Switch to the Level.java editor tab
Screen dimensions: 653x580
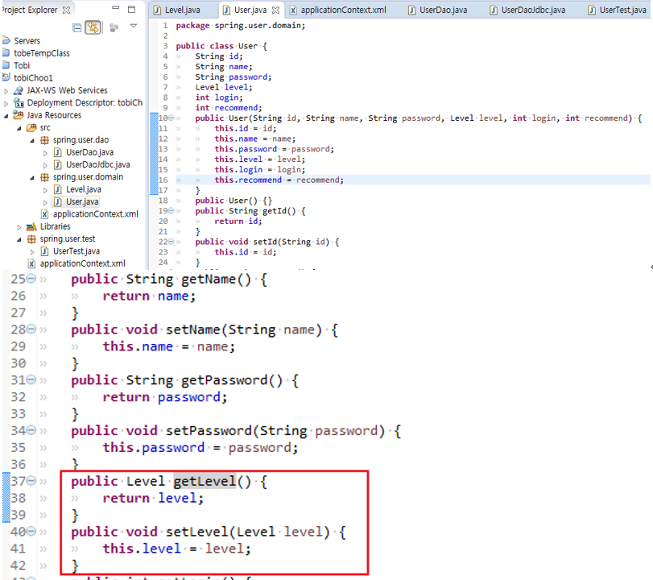click(182, 10)
